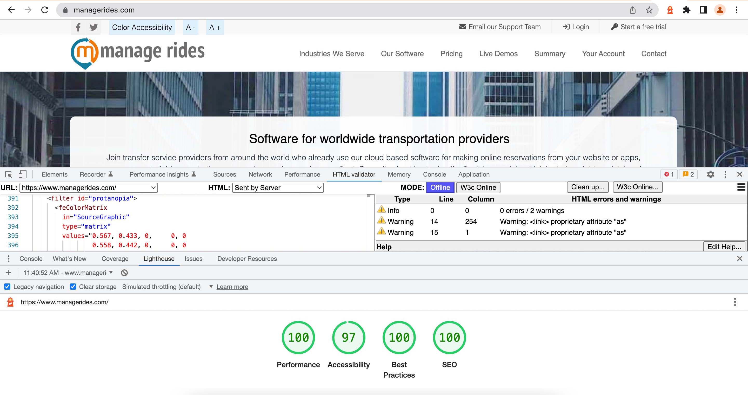The width and height of the screenshot is (748, 395).
Task: Expand the Simulated throttling dropdown
Action: coord(211,287)
